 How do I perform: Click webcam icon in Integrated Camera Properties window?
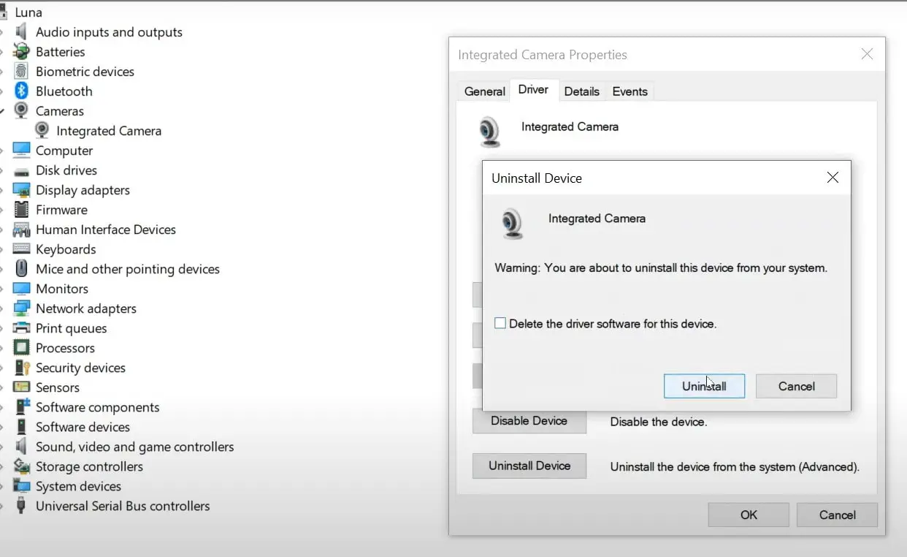pyautogui.click(x=490, y=132)
